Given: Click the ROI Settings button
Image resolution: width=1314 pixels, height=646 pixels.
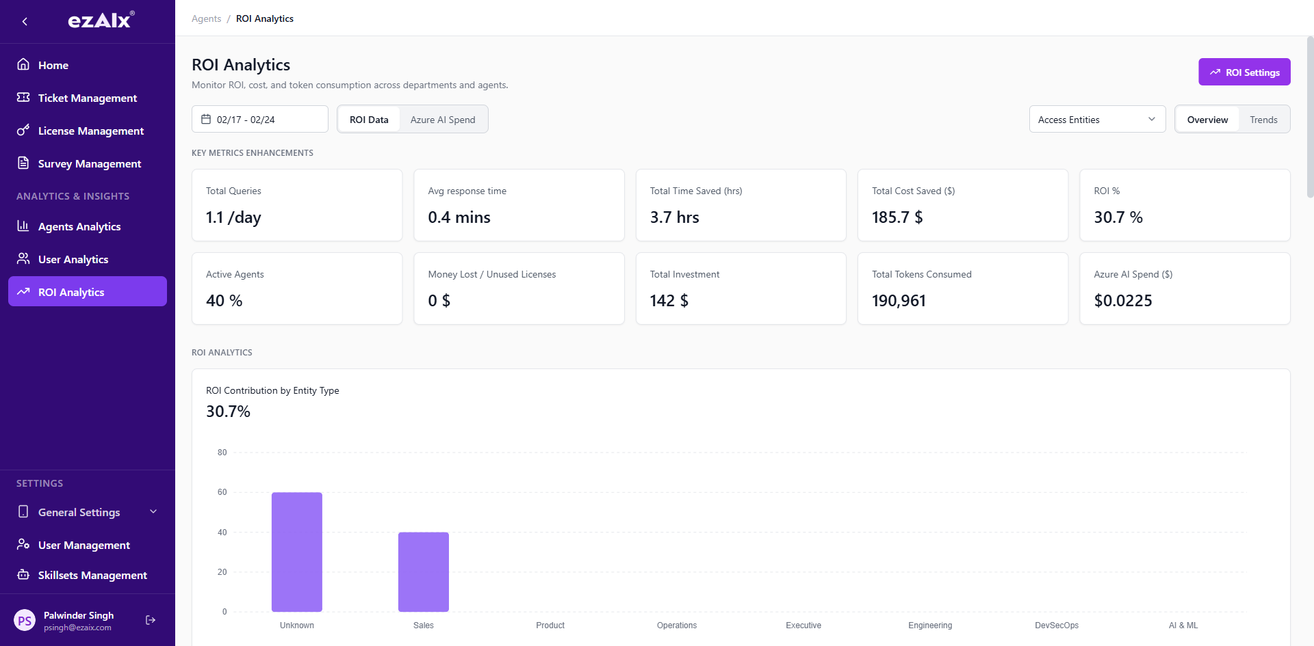Looking at the screenshot, I should point(1244,72).
